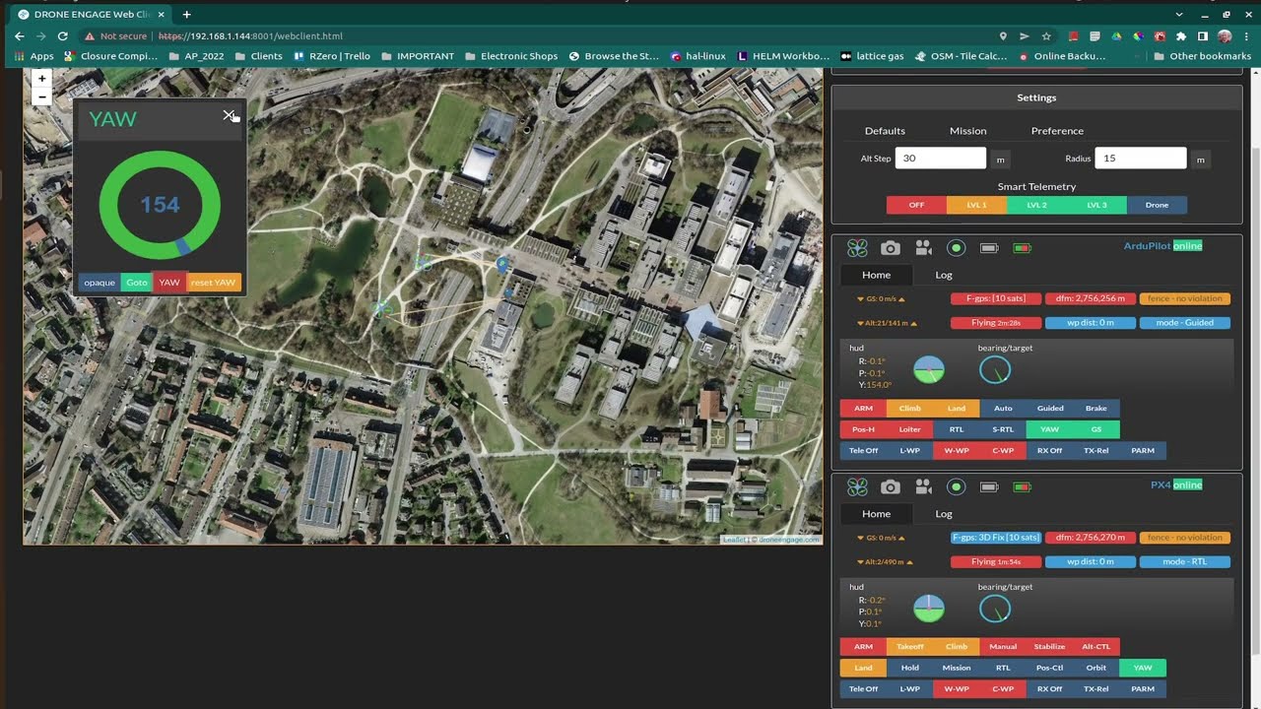Image resolution: width=1261 pixels, height=709 pixels.
Task: Click the PX4 bearing/target compass dial
Action: 995,609
